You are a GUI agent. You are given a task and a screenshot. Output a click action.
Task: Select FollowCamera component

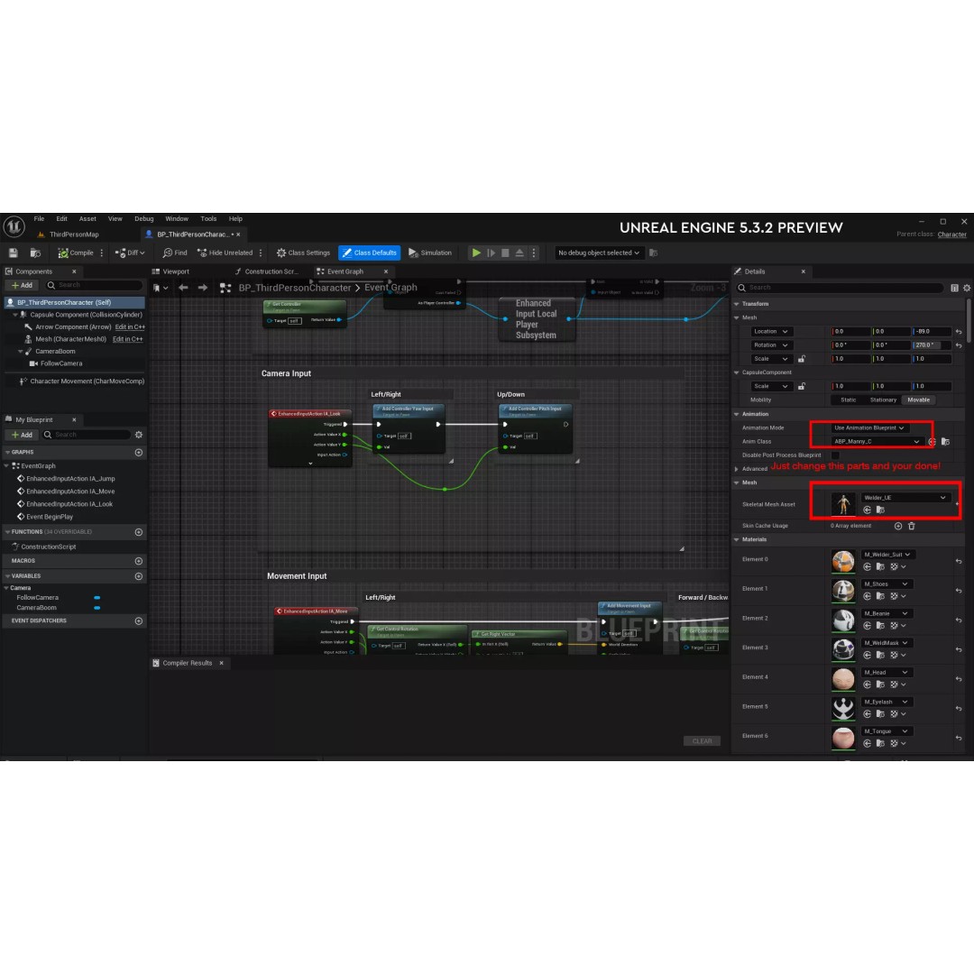61,363
